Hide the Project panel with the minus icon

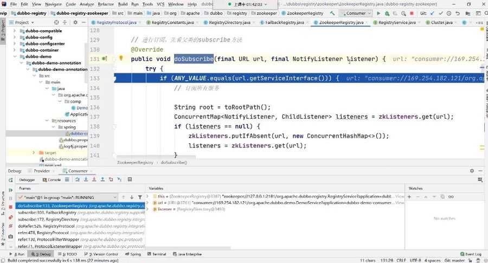point(84,22)
